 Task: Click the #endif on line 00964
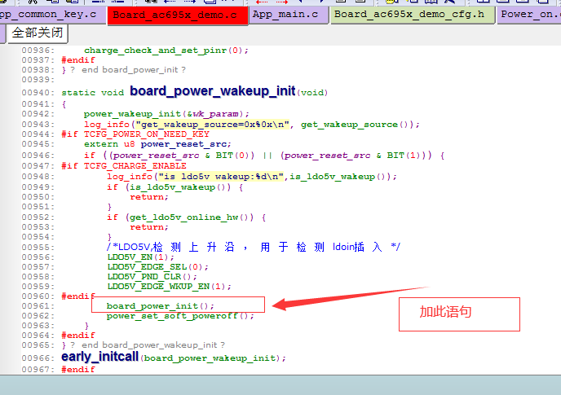pyautogui.click(x=78, y=336)
